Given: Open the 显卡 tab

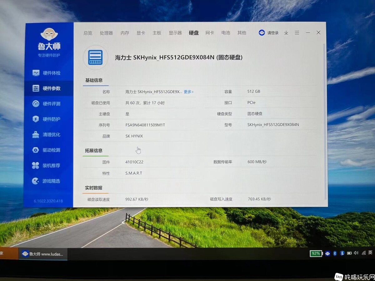Looking at the screenshot, I should point(141,33).
